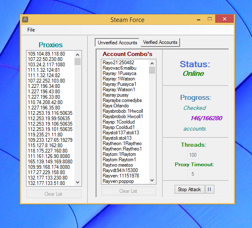252x228 pixels.
Task: Click the Account Combo's scrollbar thumb
Action: [x=152, y=70]
